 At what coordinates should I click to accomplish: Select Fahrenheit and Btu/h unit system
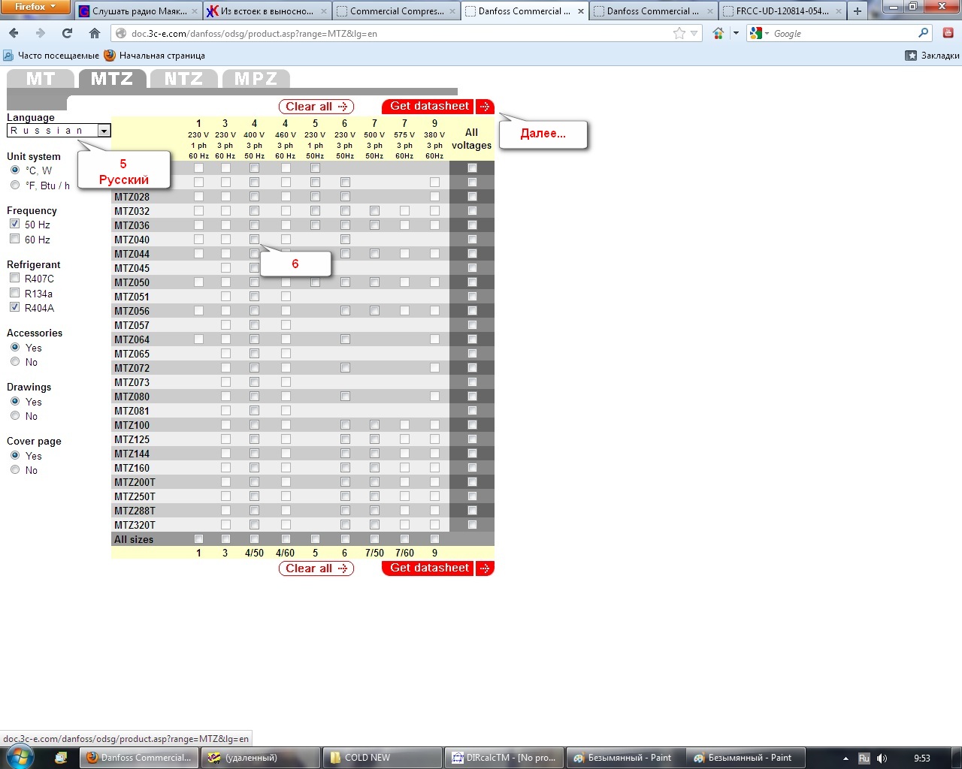click(x=15, y=185)
